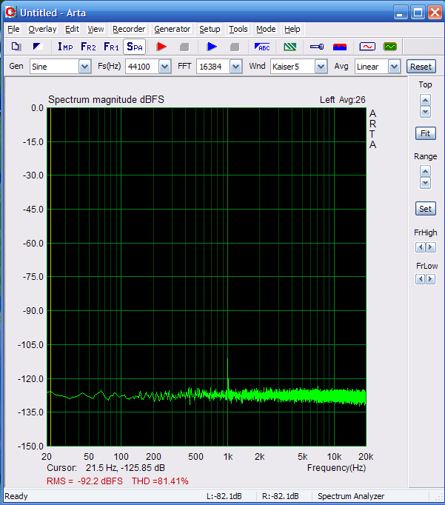Select the SPA spectrum analyzer mode
Screen dimensions: 445x505
point(135,47)
